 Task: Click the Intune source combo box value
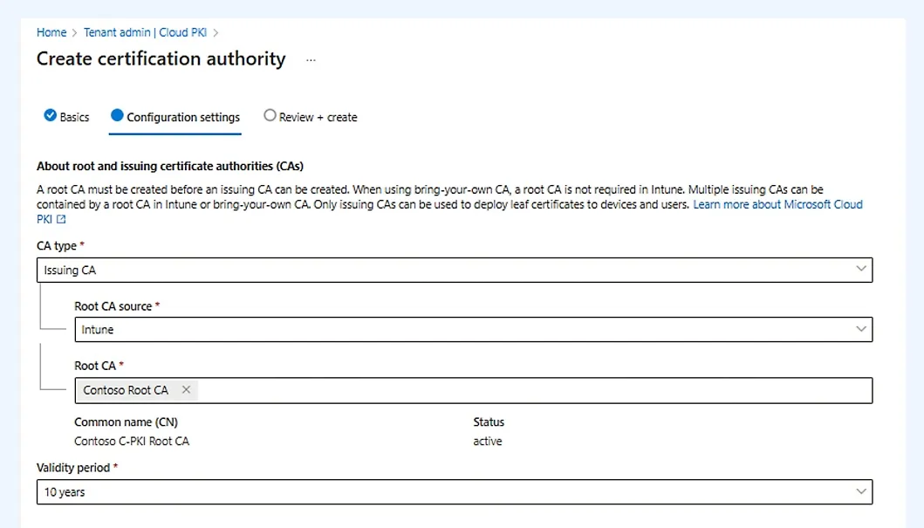pos(98,330)
